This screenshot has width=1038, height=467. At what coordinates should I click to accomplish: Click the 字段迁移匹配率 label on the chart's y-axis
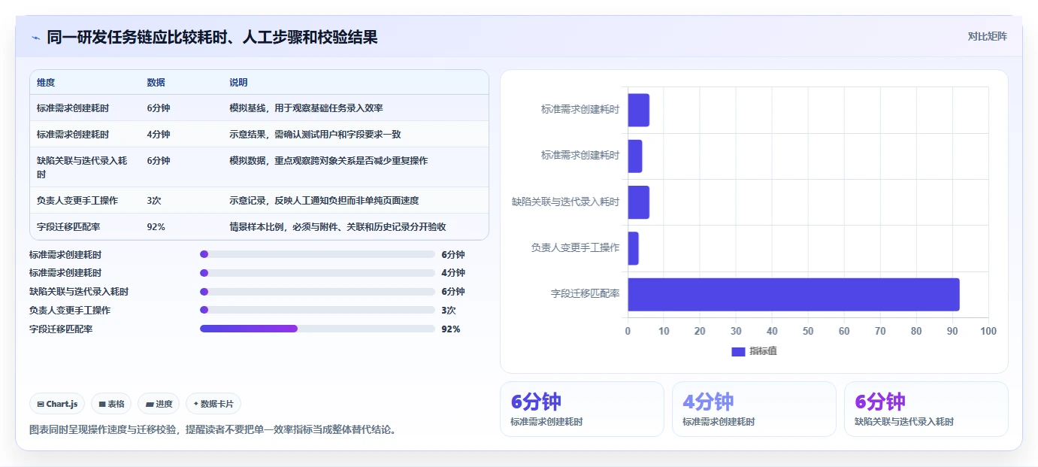coord(585,294)
